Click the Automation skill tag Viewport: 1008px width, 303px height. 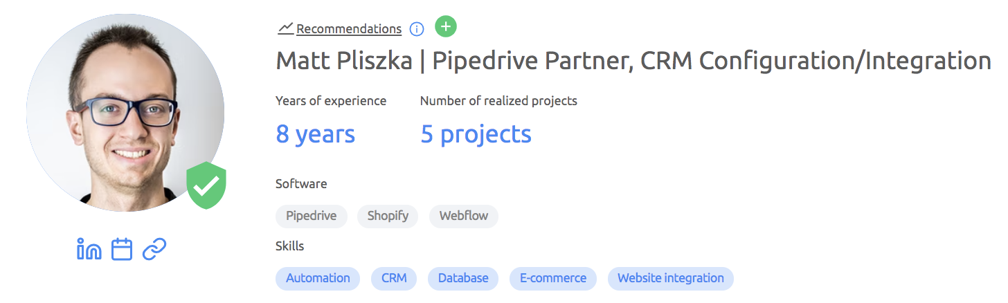[x=318, y=278]
